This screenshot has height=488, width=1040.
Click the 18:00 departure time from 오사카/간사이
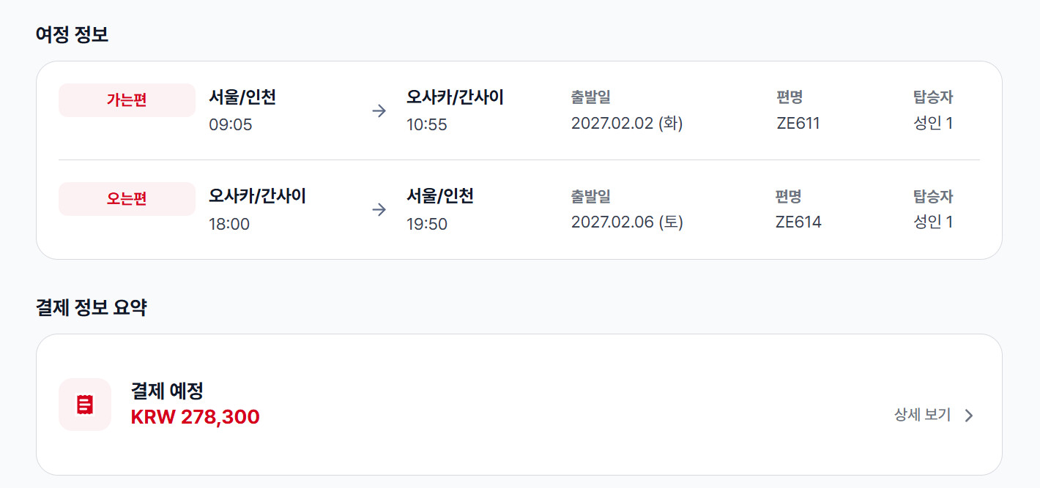point(229,225)
